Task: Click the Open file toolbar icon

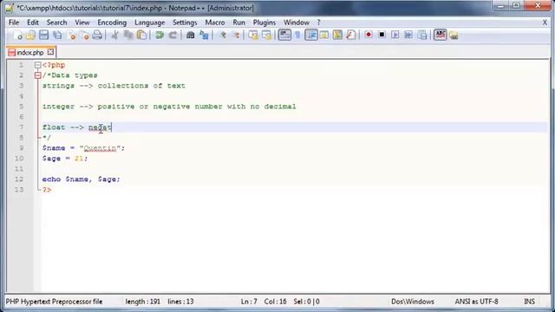Action: [x=30, y=35]
